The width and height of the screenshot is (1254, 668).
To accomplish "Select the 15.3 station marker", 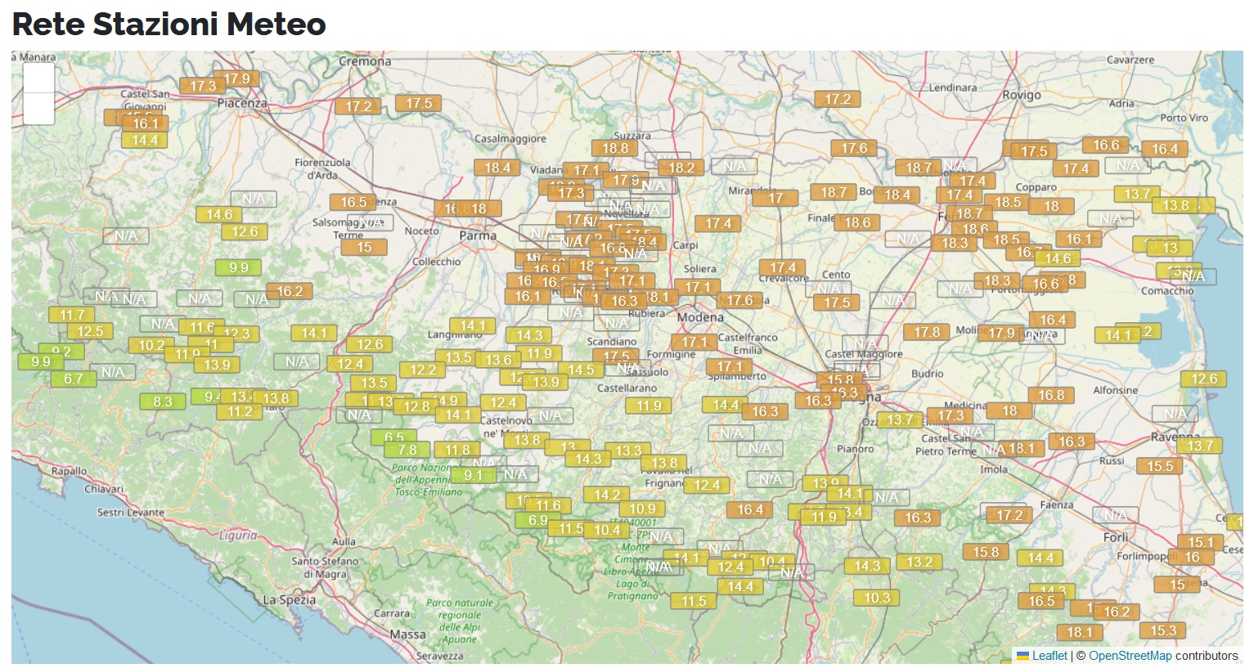I will point(1162,630).
